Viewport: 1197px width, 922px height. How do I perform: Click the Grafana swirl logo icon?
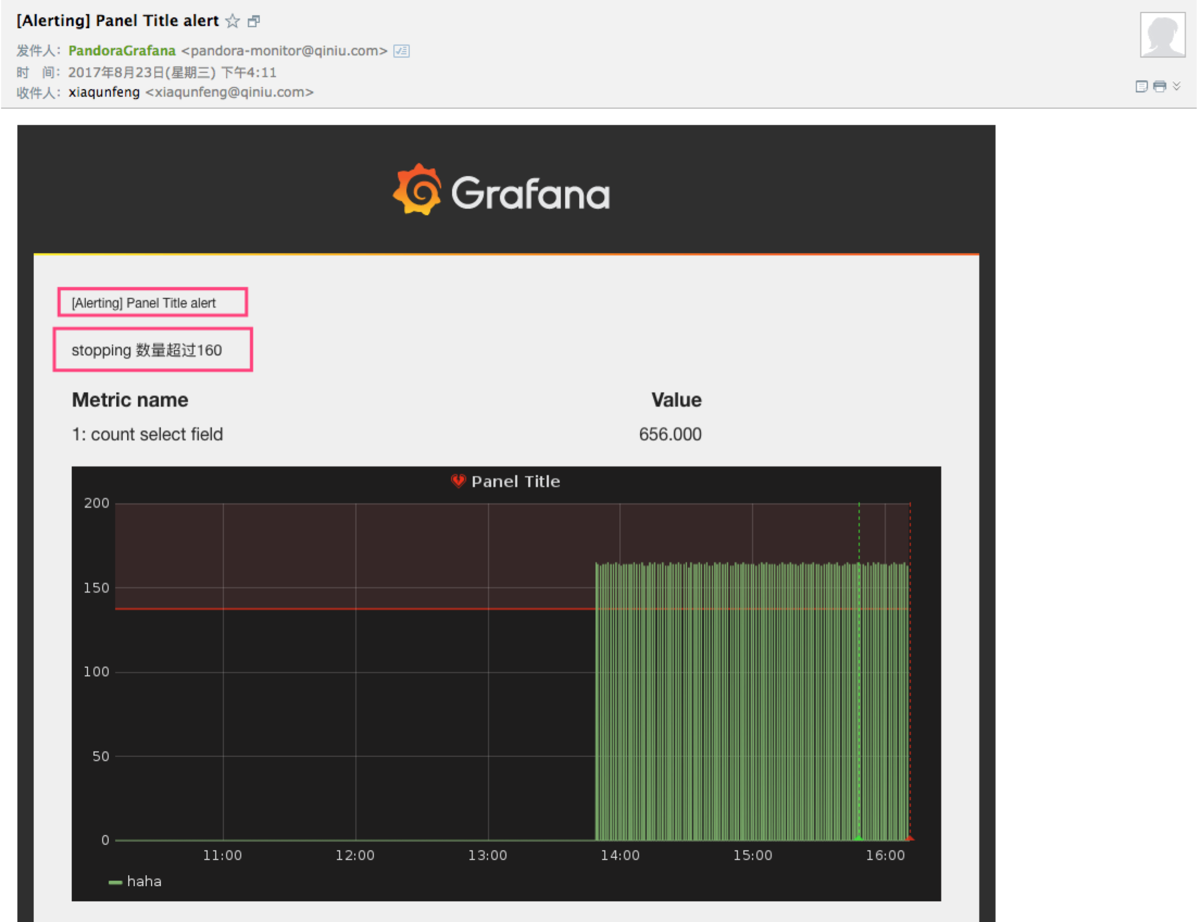[x=418, y=190]
